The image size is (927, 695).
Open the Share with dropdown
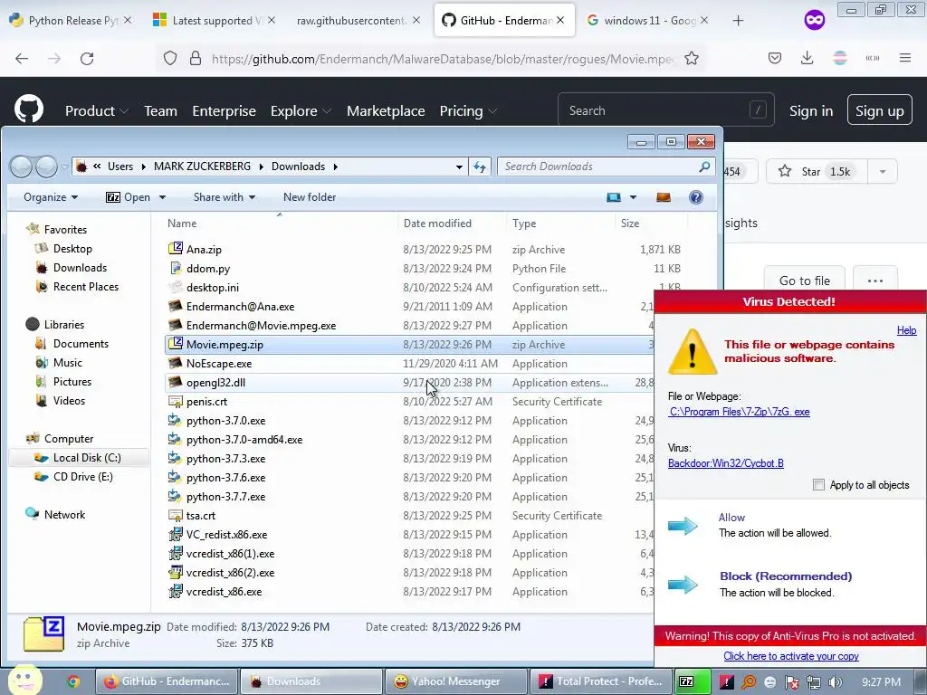point(225,197)
